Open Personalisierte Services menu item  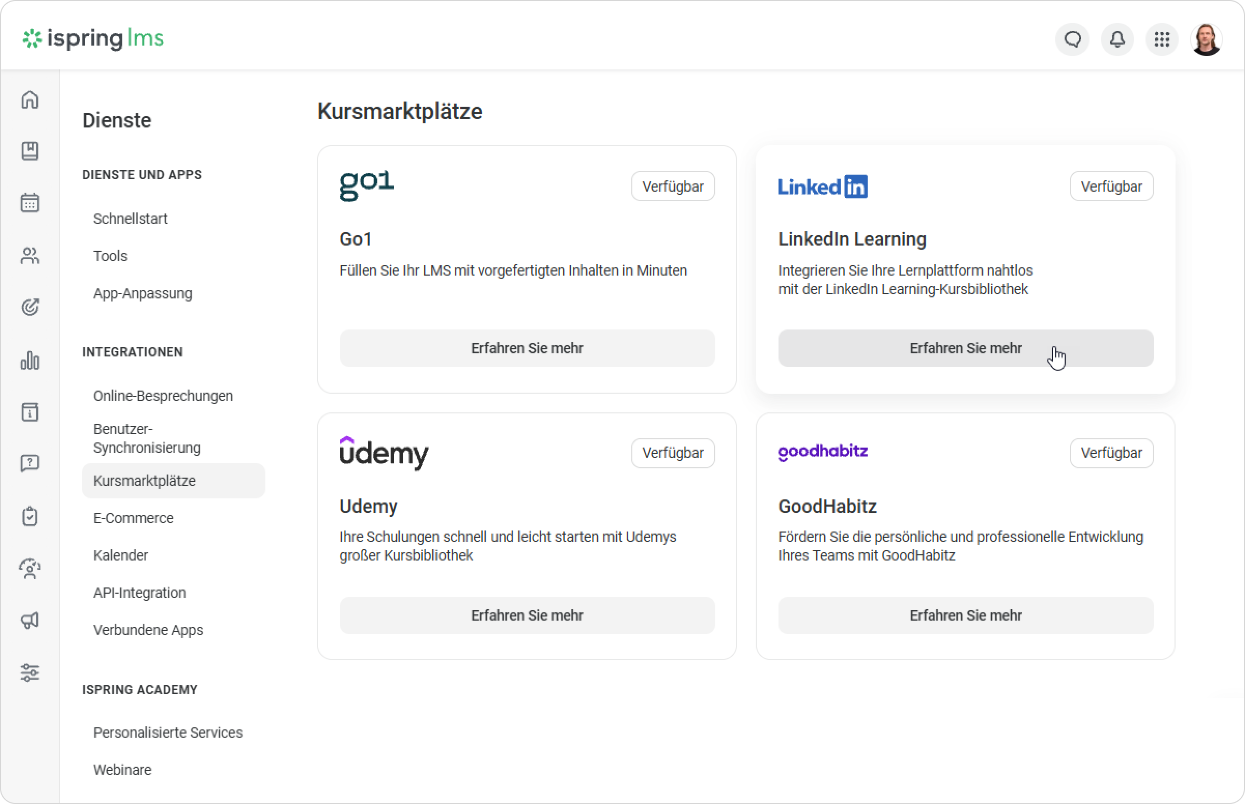point(168,733)
